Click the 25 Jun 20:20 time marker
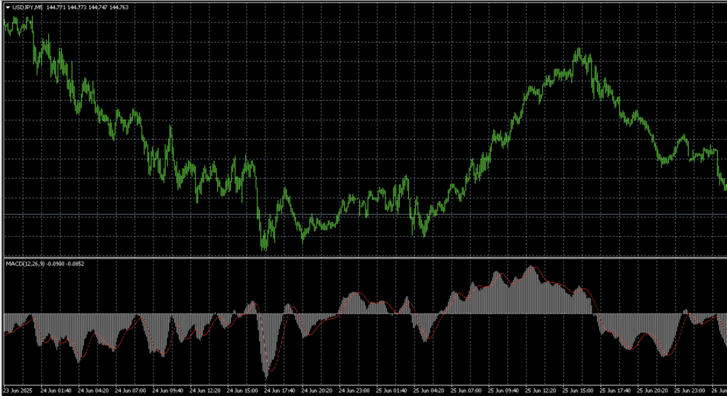727x396 pixels. [x=653, y=390]
